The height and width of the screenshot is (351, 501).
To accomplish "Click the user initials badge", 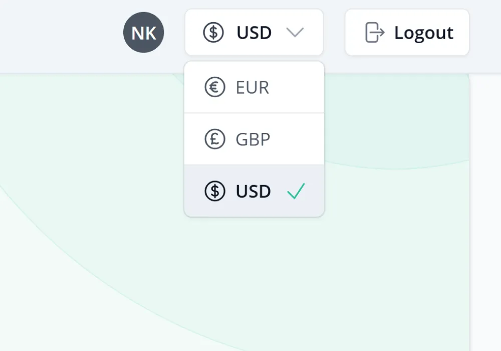I will (144, 32).
